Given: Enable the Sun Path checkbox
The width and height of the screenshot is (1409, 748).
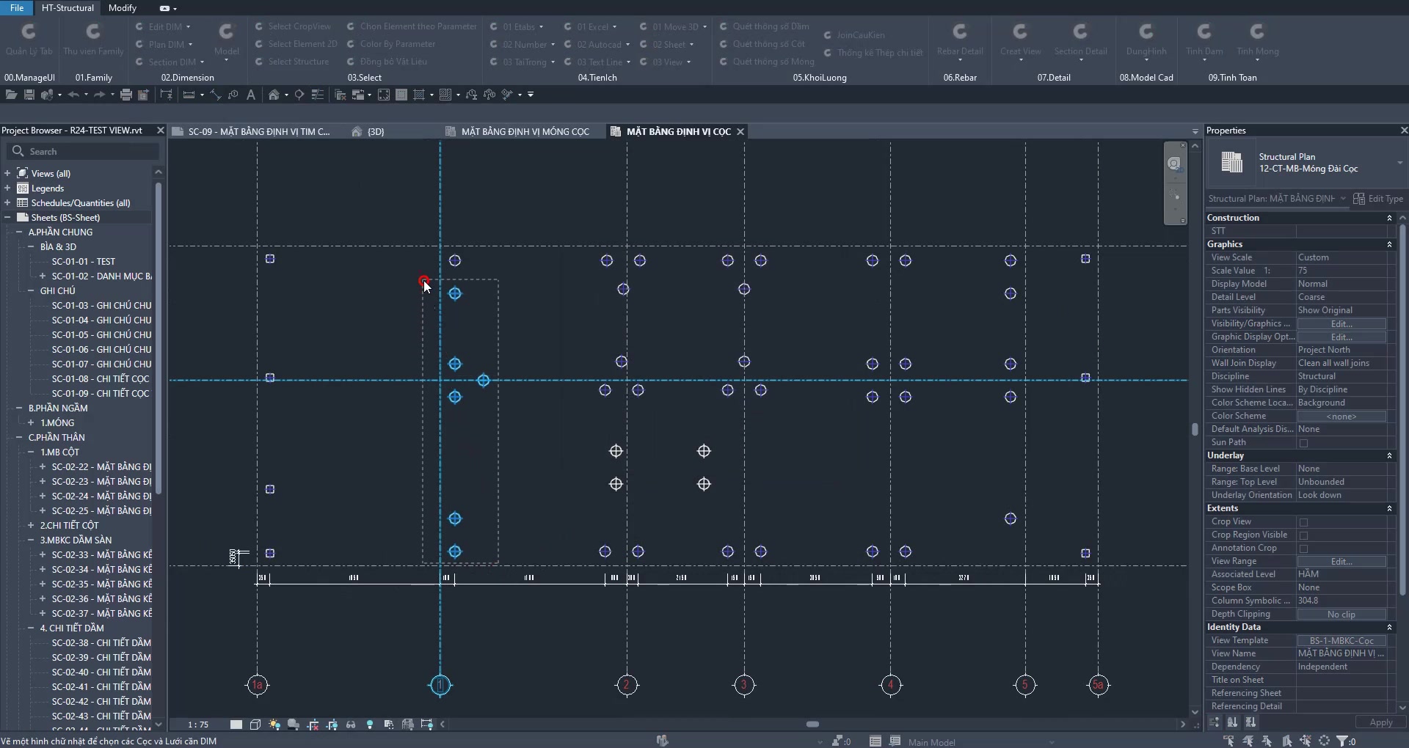Looking at the screenshot, I should (x=1304, y=443).
